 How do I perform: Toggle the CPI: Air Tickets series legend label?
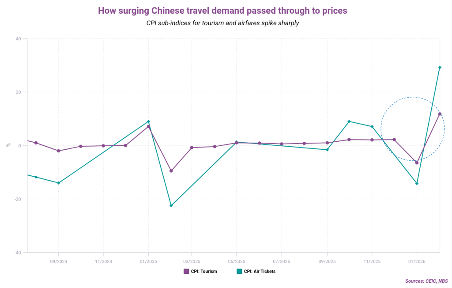coord(260,271)
